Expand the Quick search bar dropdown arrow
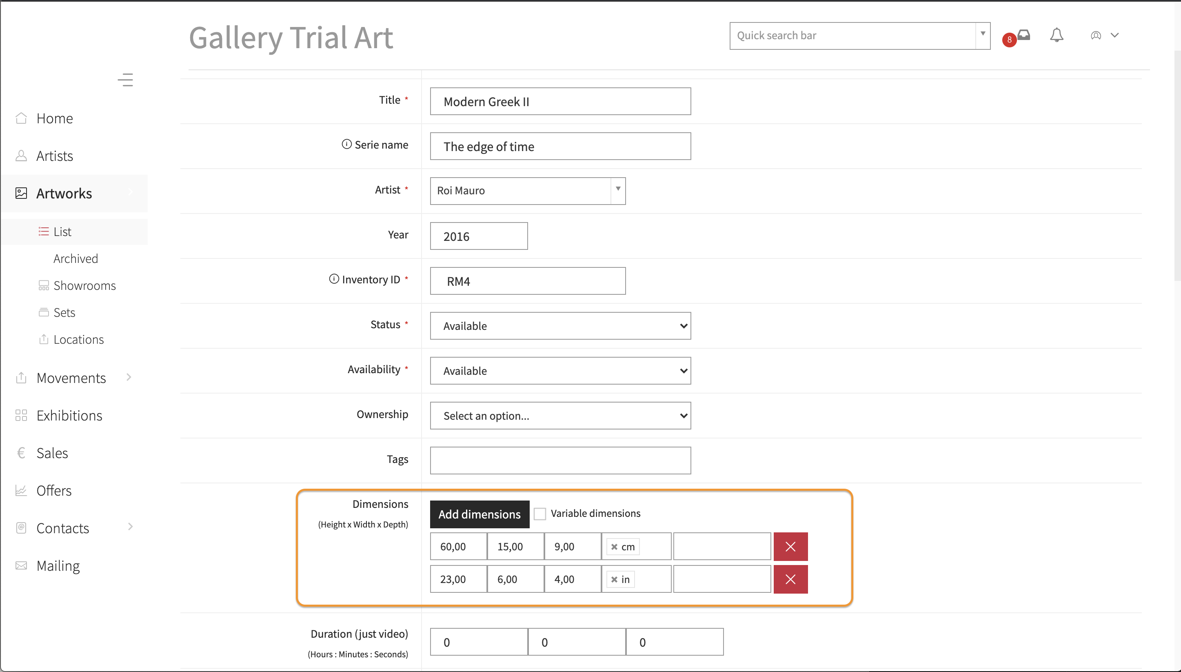This screenshot has height=672, width=1181. [983, 35]
